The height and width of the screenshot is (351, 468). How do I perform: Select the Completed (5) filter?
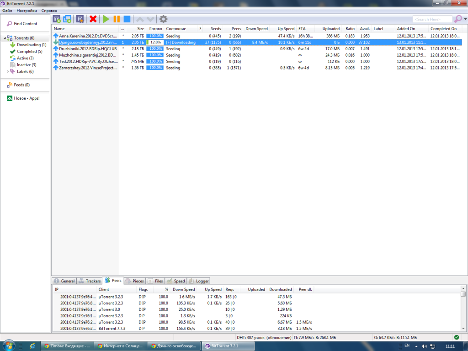pos(29,51)
